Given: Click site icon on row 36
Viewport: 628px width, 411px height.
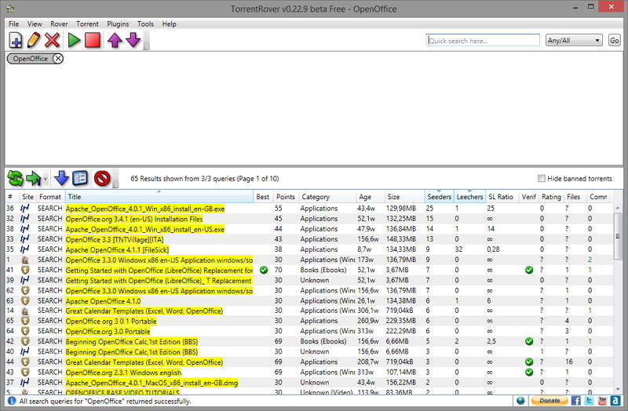Looking at the screenshot, I should [25, 209].
